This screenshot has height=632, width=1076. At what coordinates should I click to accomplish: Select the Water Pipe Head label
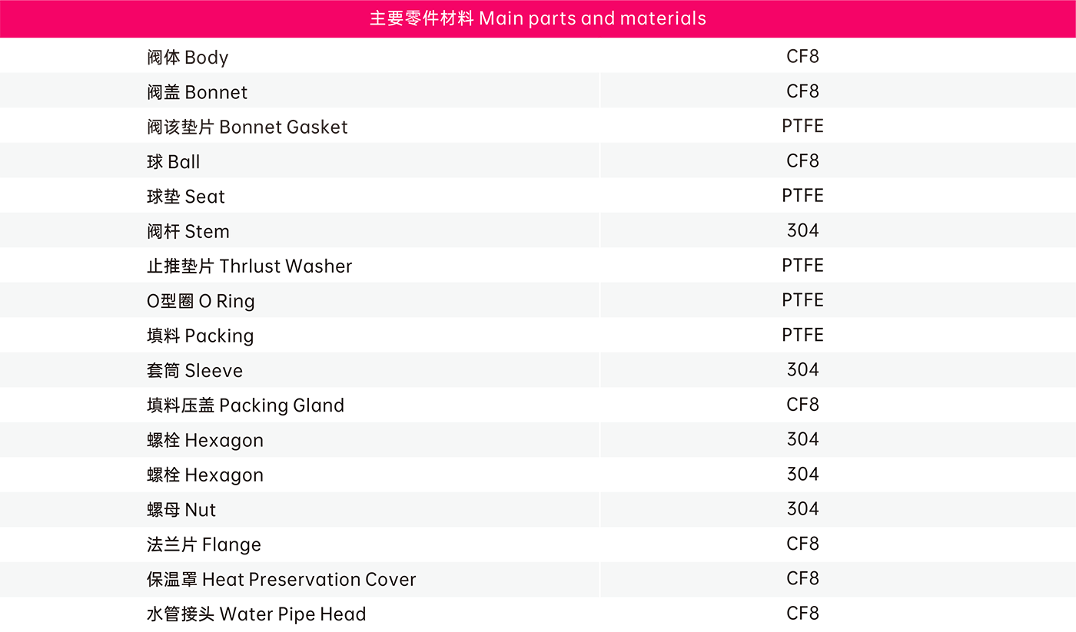click(256, 614)
